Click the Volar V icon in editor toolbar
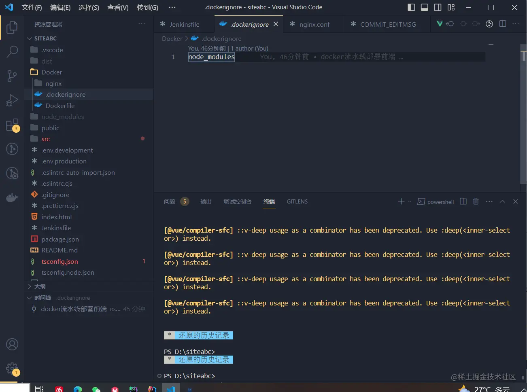Viewport: 527px width, 392px height. point(439,24)
